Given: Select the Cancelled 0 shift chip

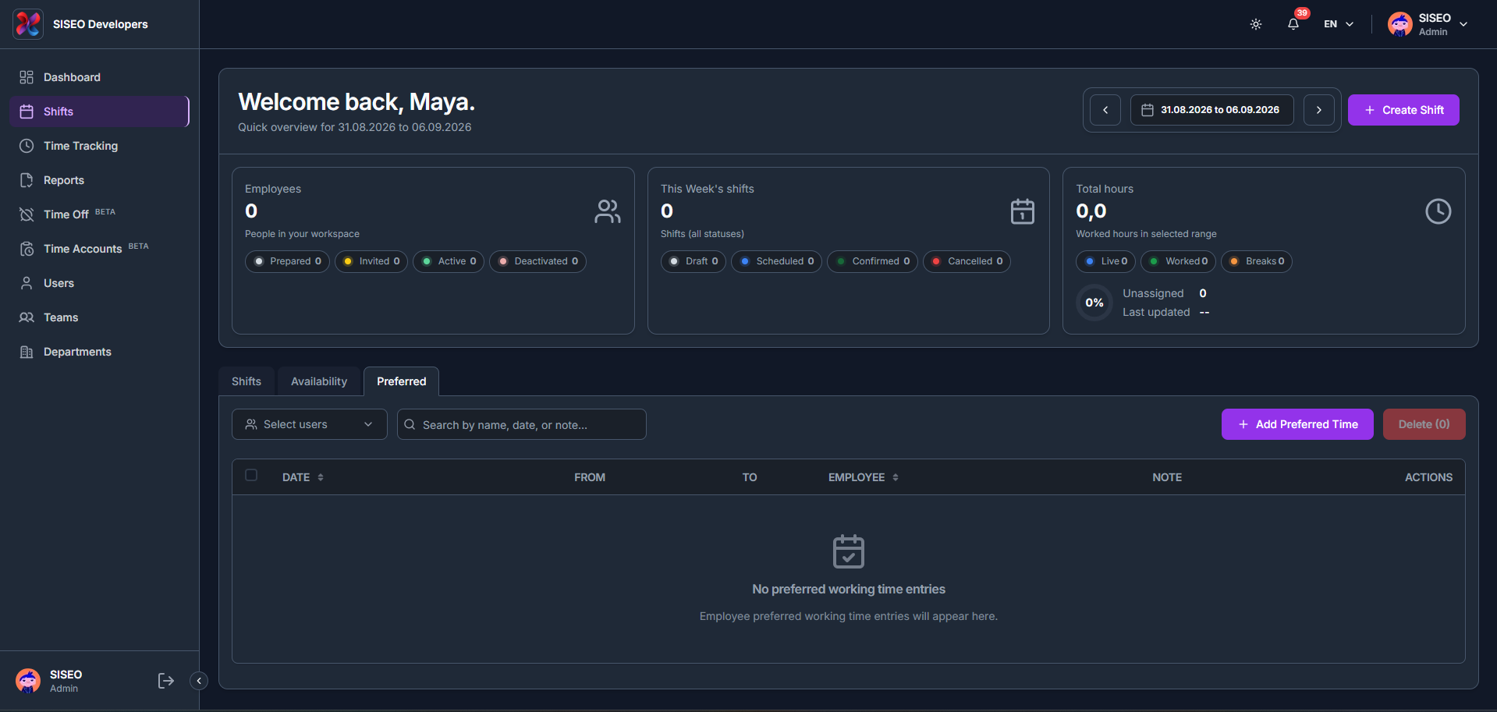Looking at the screenshot, I should point(967,261).
